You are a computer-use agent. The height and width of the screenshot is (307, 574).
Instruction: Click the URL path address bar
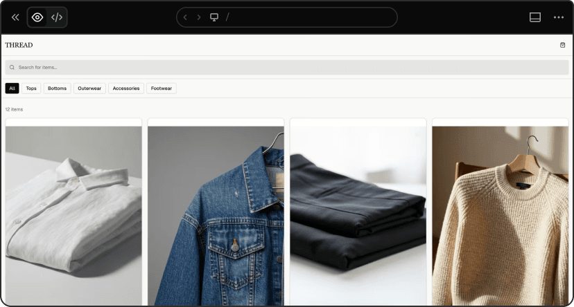[x=305, y=17]
